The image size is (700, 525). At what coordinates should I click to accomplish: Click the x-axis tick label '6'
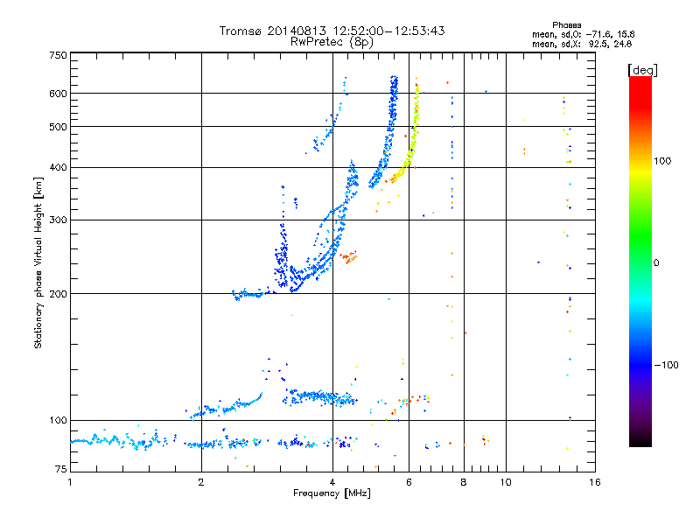409,482
